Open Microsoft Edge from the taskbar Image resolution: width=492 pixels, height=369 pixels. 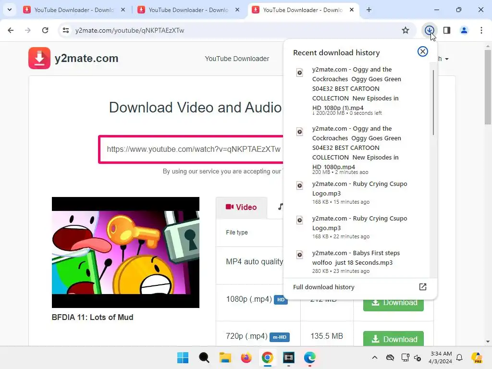[309, 357]
